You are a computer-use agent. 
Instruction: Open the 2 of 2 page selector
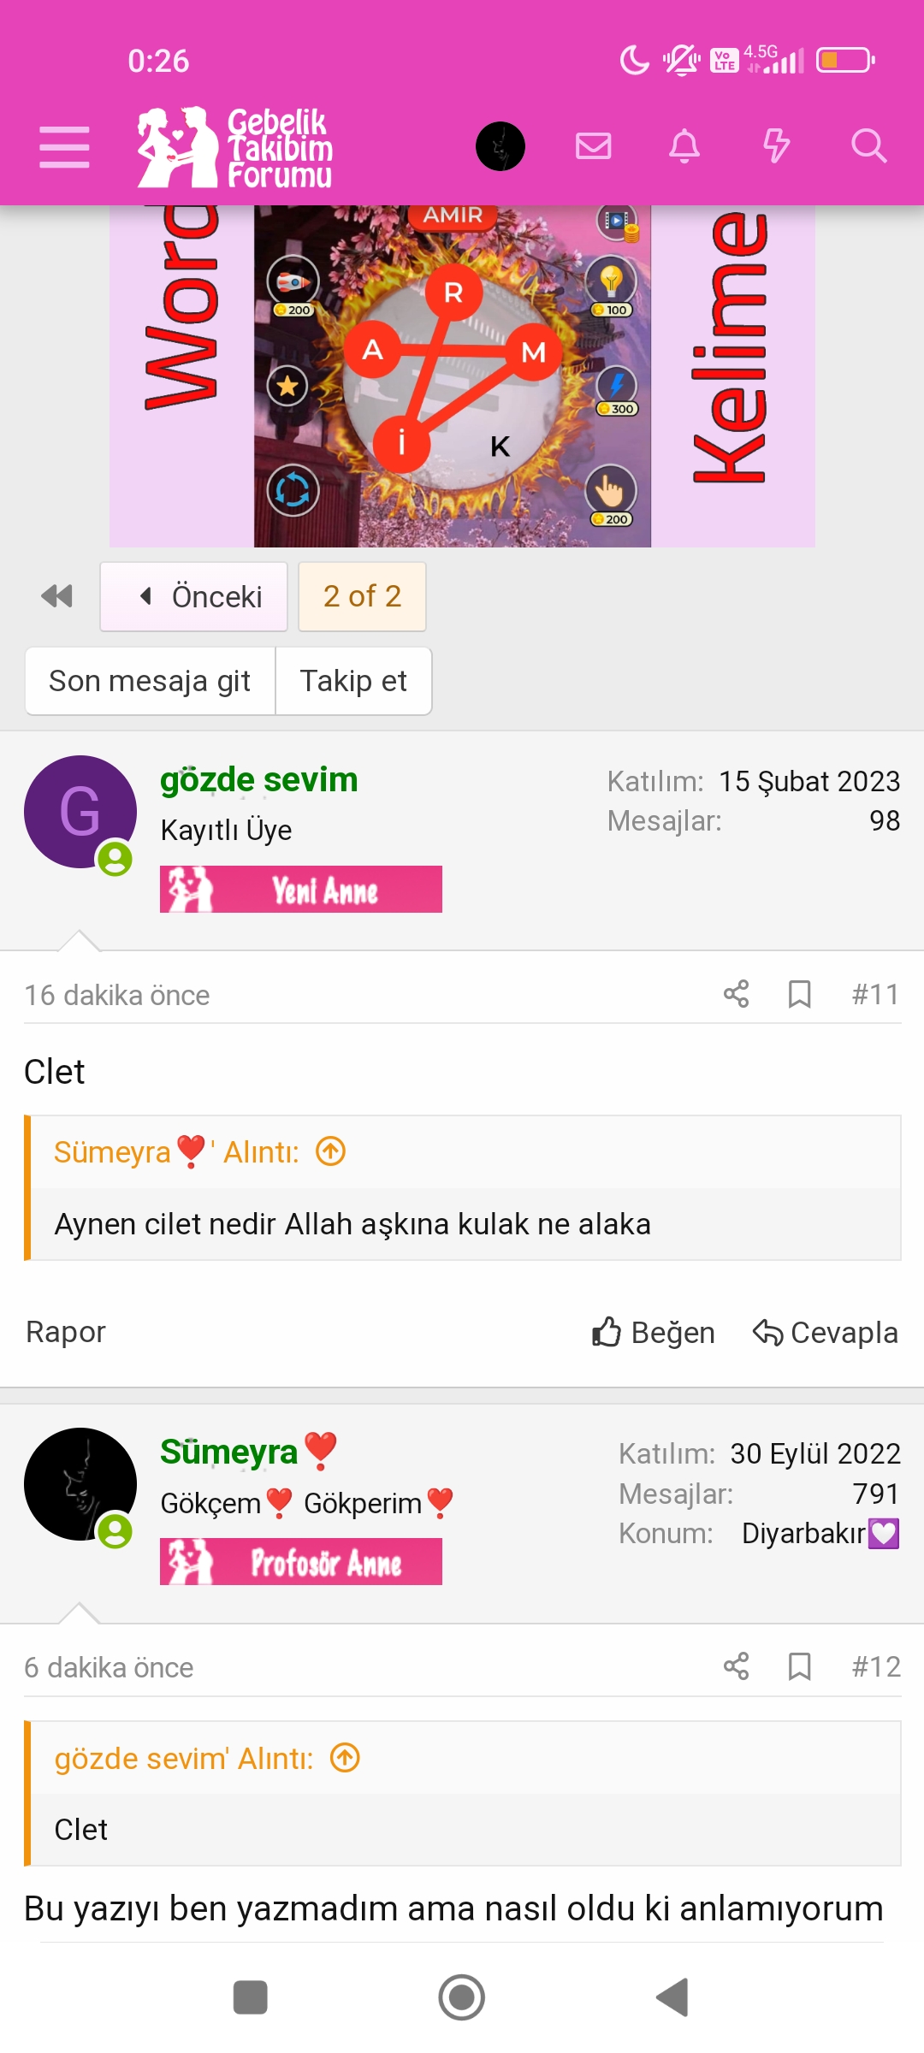click(362, 596)
